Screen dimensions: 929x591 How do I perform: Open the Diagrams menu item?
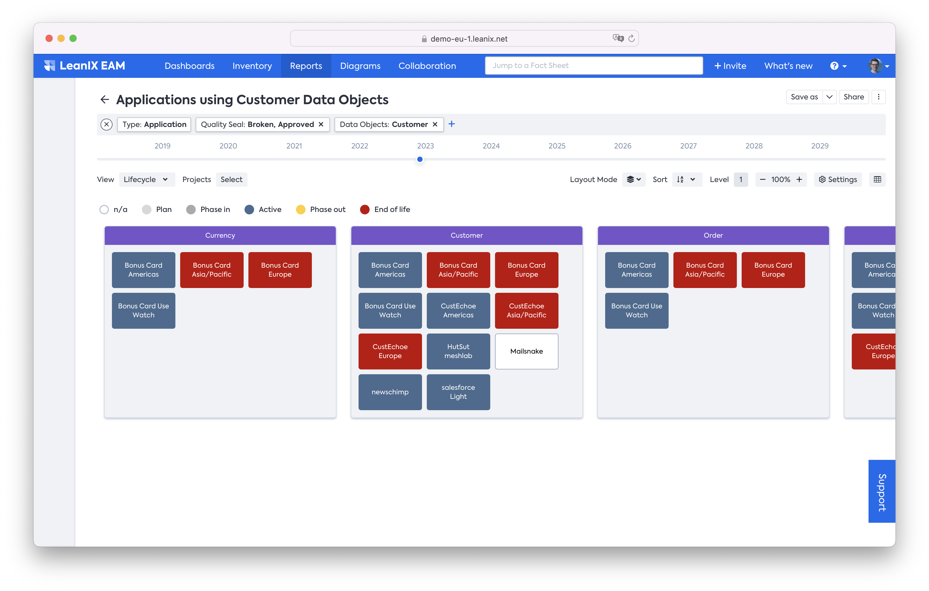[x=360, y=66]
